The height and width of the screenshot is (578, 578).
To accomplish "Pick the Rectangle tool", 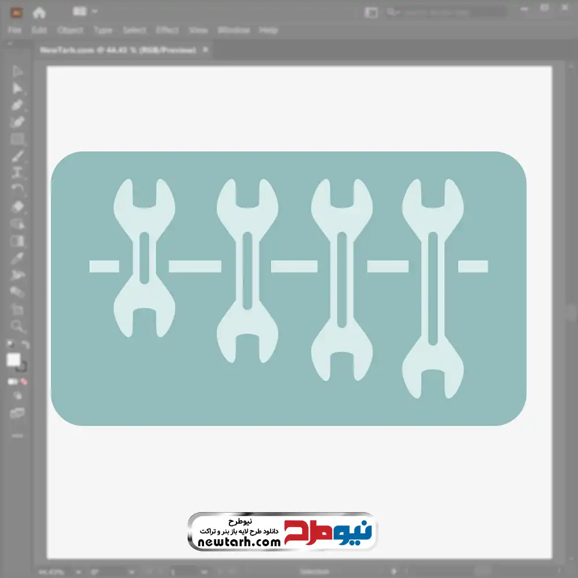I will point(17,139).
